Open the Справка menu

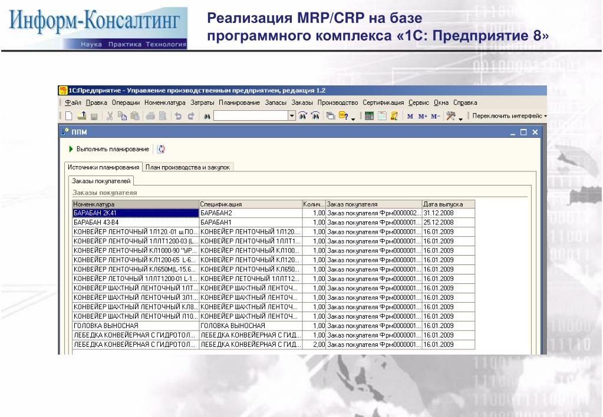click(465, 102)
